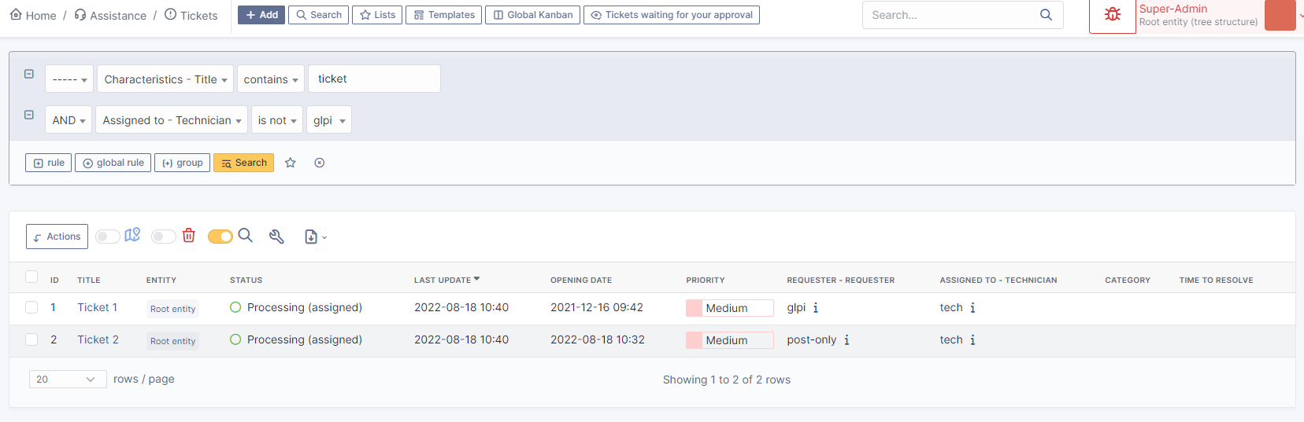Open Ticket 1 link

pyautogui.click(x=97, y=307)
